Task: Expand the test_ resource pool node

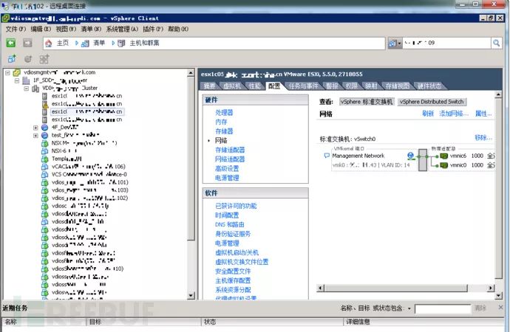Action: click(35, 135)
